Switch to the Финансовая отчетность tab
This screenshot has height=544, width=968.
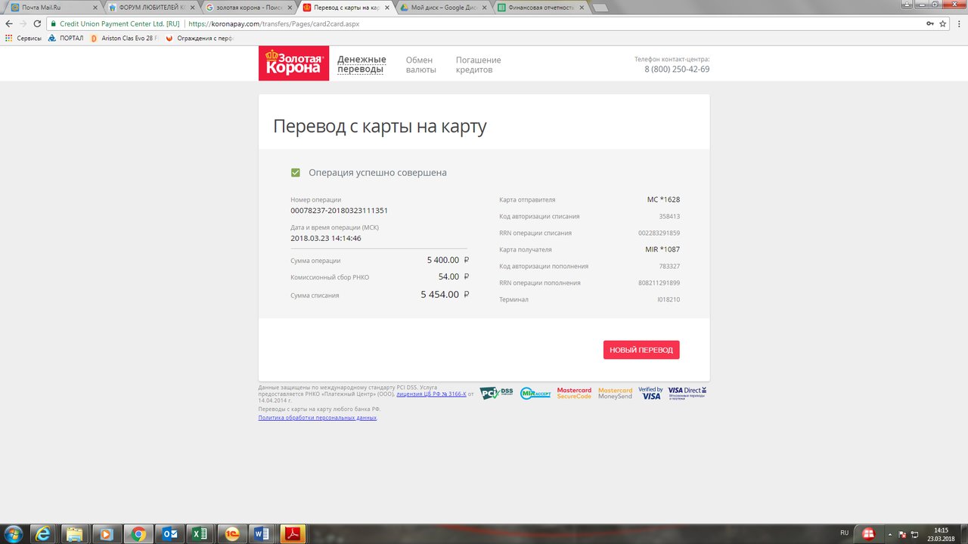(x=539, y=7)
